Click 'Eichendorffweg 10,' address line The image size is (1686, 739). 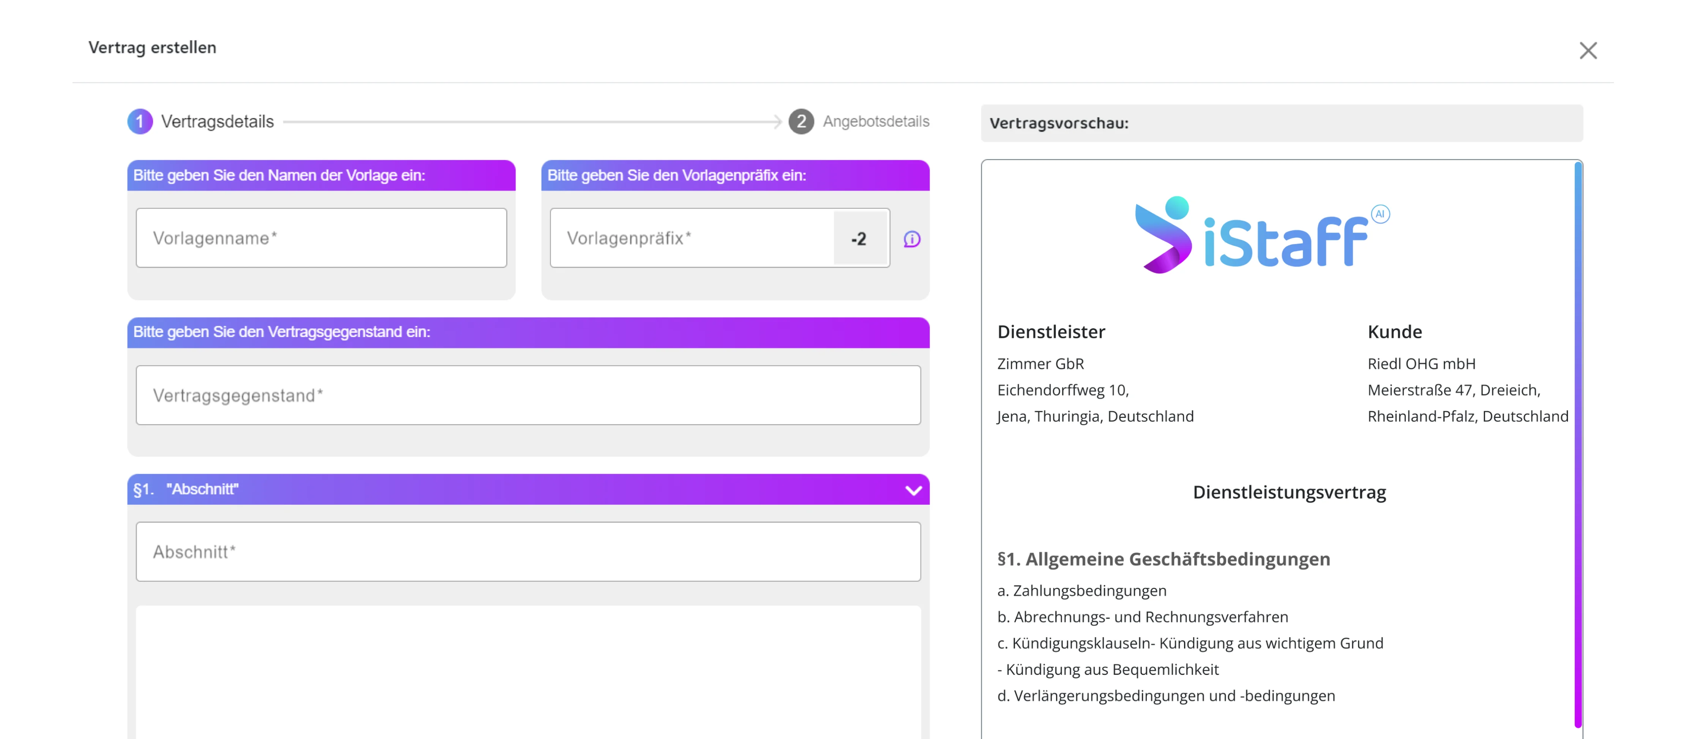[1063, 390]
